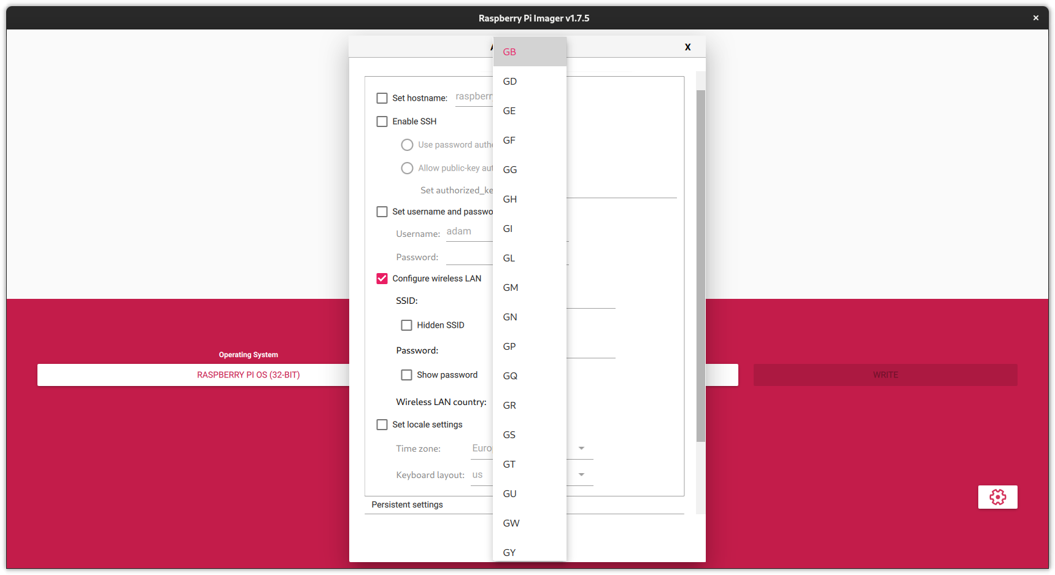Pick GP from the country list
This screenshot has width=1055, height=575.
(x=530, y=346)
